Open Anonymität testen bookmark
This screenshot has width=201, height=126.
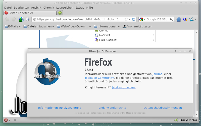coord(137,26)
